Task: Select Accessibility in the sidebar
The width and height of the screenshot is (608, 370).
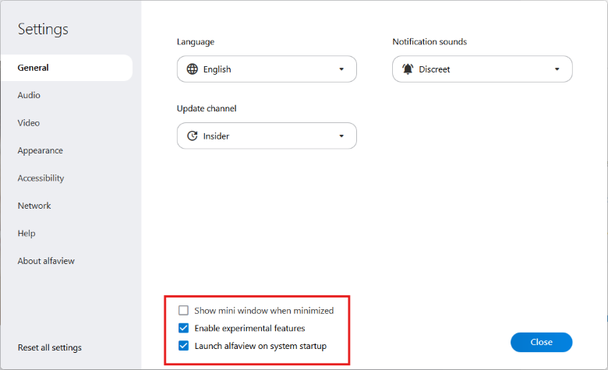Action: point(41,178)
